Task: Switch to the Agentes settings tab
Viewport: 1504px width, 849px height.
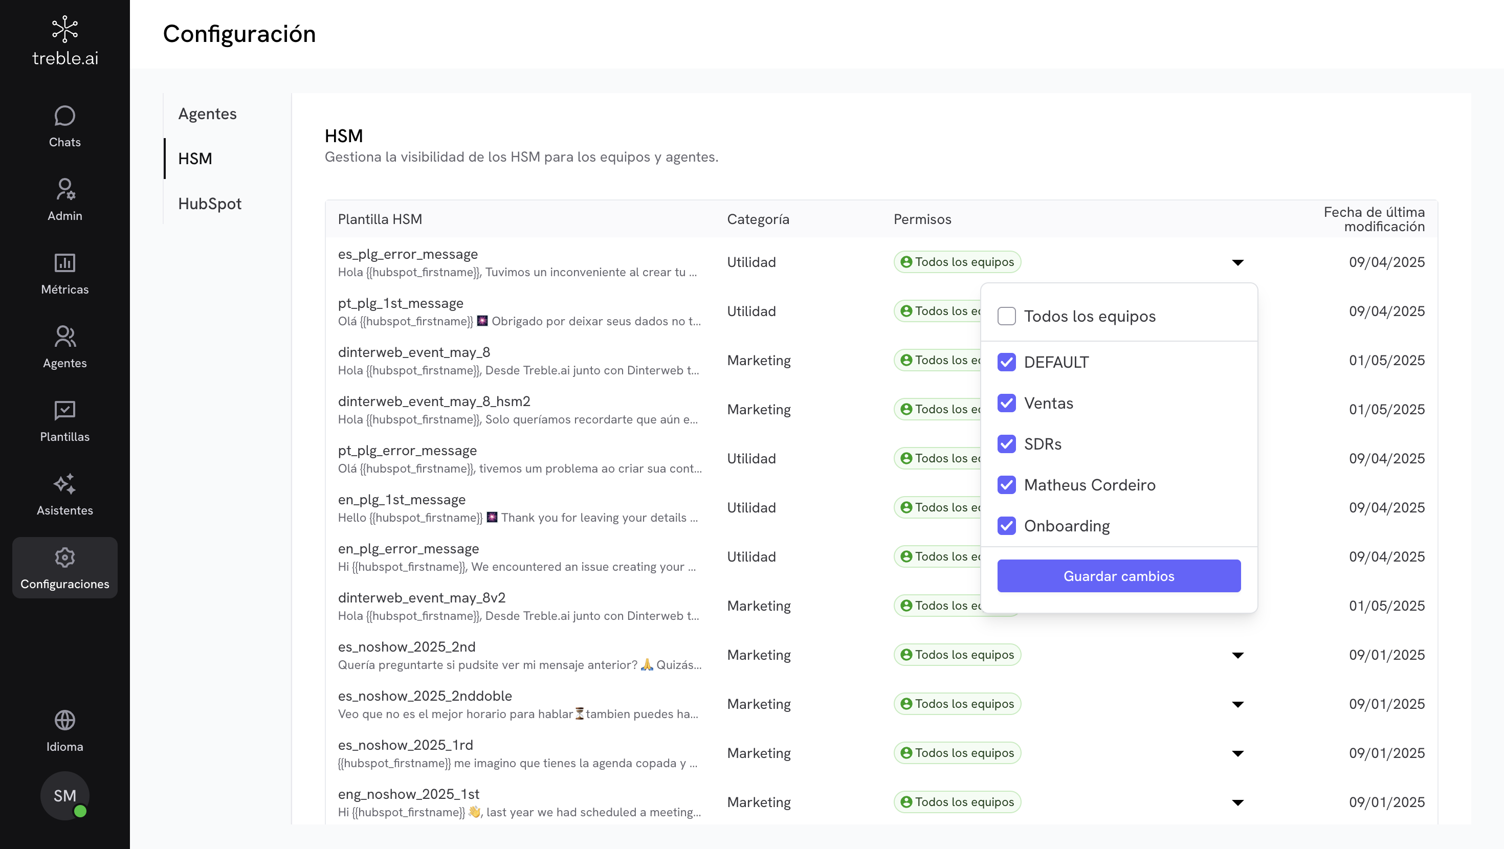Action: click(207, 114)
